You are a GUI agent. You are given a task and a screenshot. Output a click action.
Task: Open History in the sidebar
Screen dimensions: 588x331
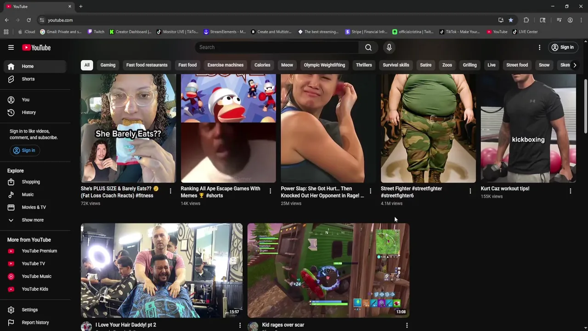(x=35, y=112)
